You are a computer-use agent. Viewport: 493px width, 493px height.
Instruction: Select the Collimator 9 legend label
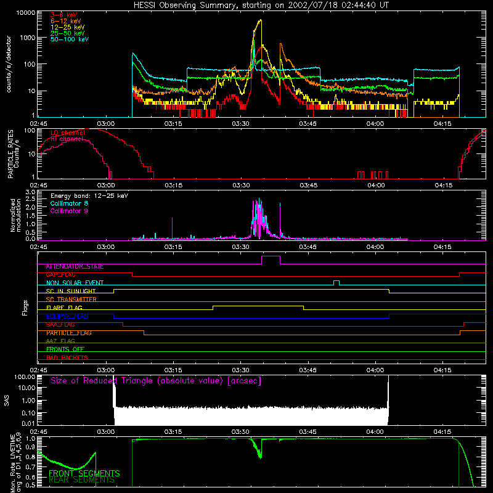tap(69, 211)
